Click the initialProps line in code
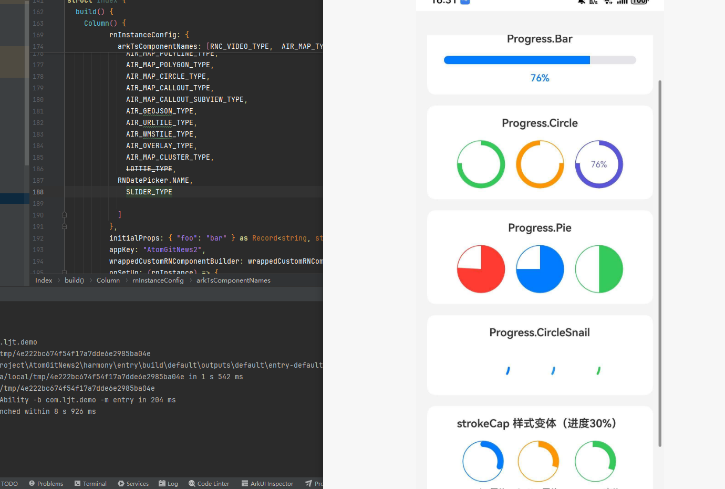Viewport: 725px width, 489px height. (x=216, y=238)
